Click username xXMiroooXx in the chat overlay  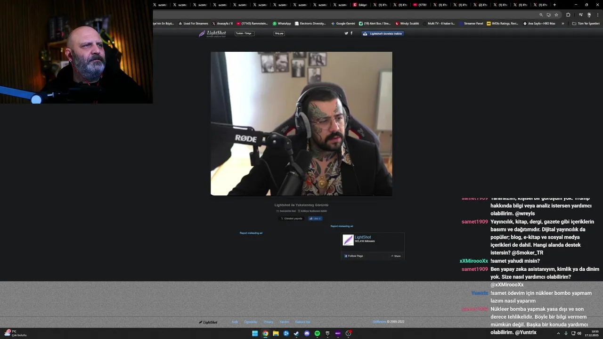473,261
